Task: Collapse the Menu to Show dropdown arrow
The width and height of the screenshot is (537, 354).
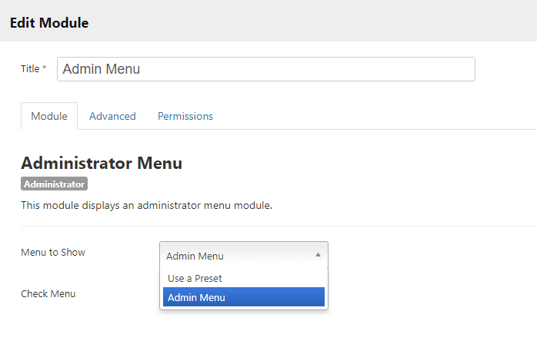Action: [319, 255]
